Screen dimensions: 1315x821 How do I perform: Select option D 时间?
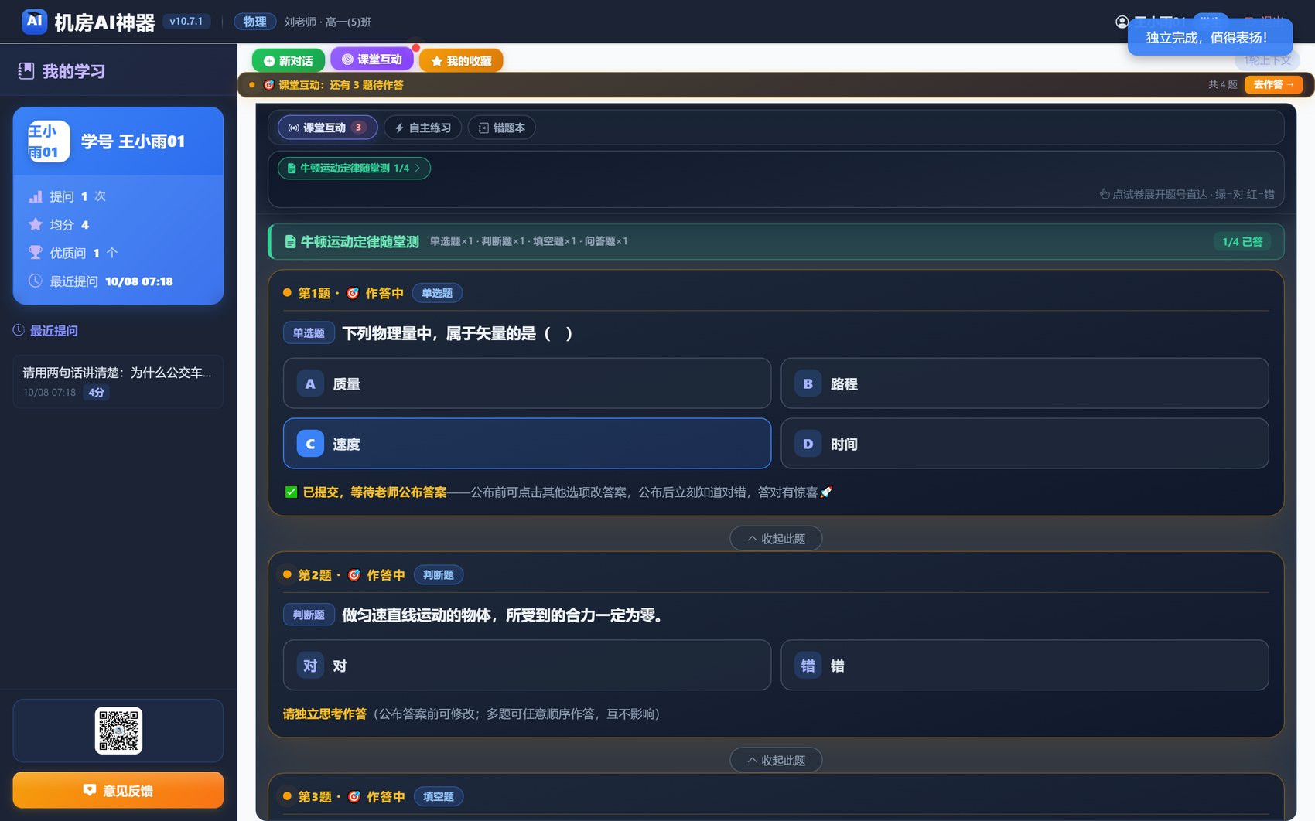pyautogui.click(x=1025, y=444)
